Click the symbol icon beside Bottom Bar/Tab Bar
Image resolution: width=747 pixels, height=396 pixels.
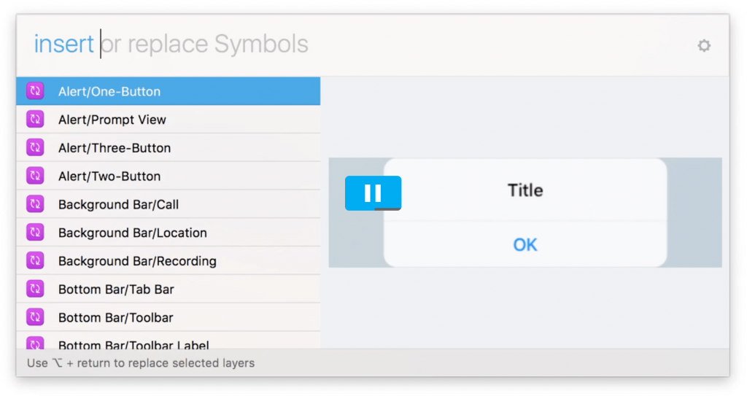click(x=35, y=290)
